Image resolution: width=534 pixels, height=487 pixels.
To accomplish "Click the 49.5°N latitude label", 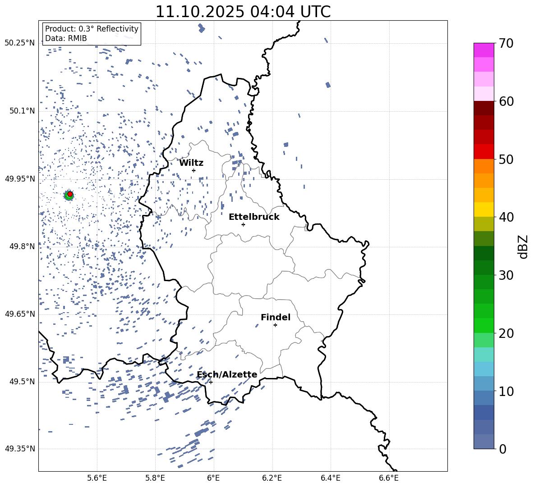I will [x=22, y=382].
